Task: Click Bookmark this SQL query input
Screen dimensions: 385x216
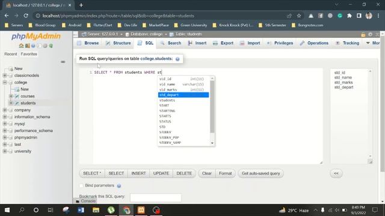Action: pos(156,197)
